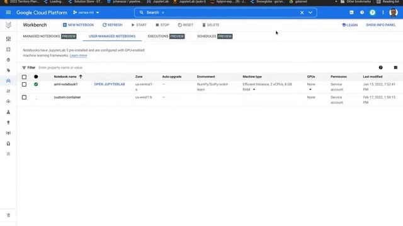Click the Machine type column header
Viewport: 403px width, 226px height.
pos(252,77)
